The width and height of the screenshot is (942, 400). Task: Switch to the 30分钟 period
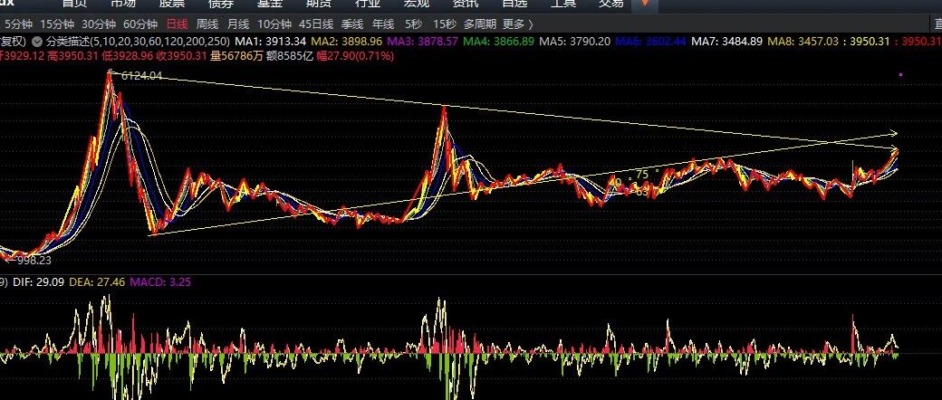[x=99, y=24]
